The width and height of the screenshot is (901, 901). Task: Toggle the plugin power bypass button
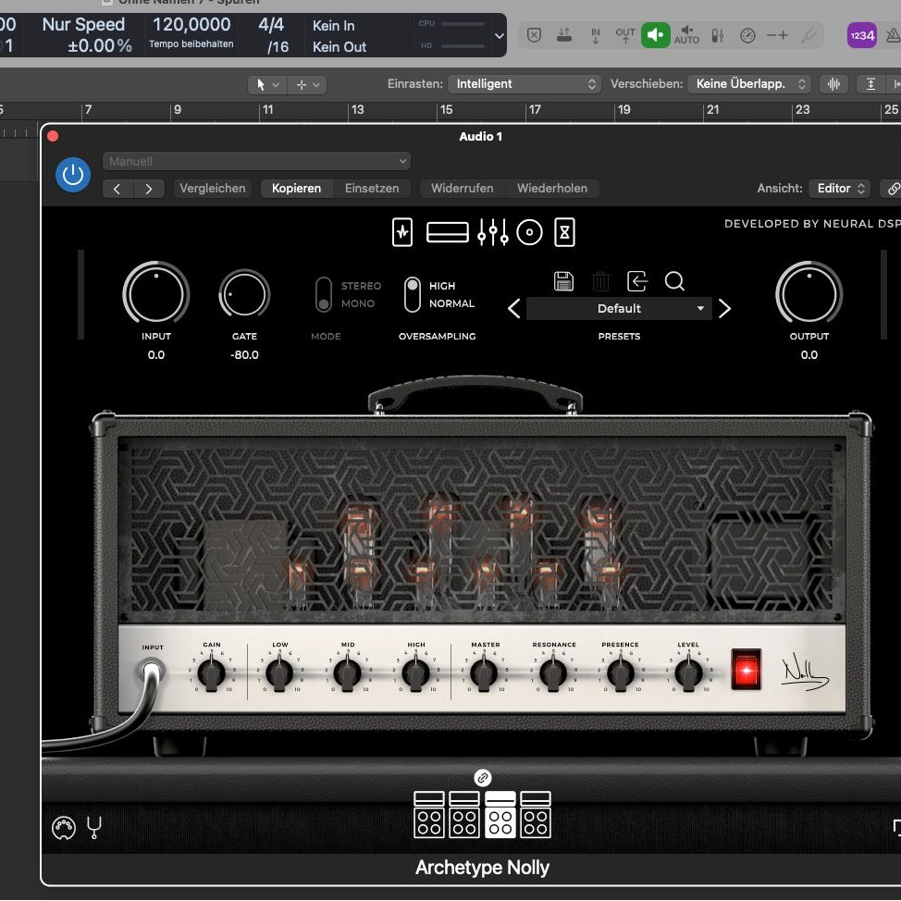[73, 174]
